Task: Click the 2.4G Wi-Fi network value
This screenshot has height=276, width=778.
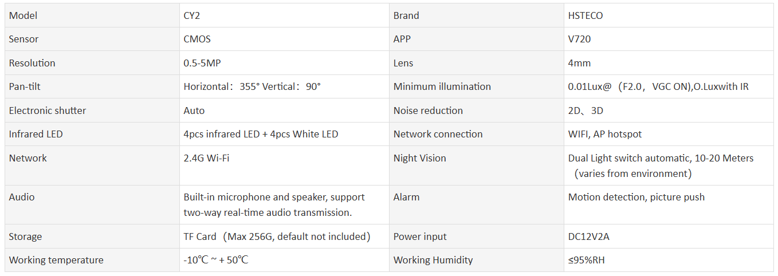Action: (x=206, y=158)
